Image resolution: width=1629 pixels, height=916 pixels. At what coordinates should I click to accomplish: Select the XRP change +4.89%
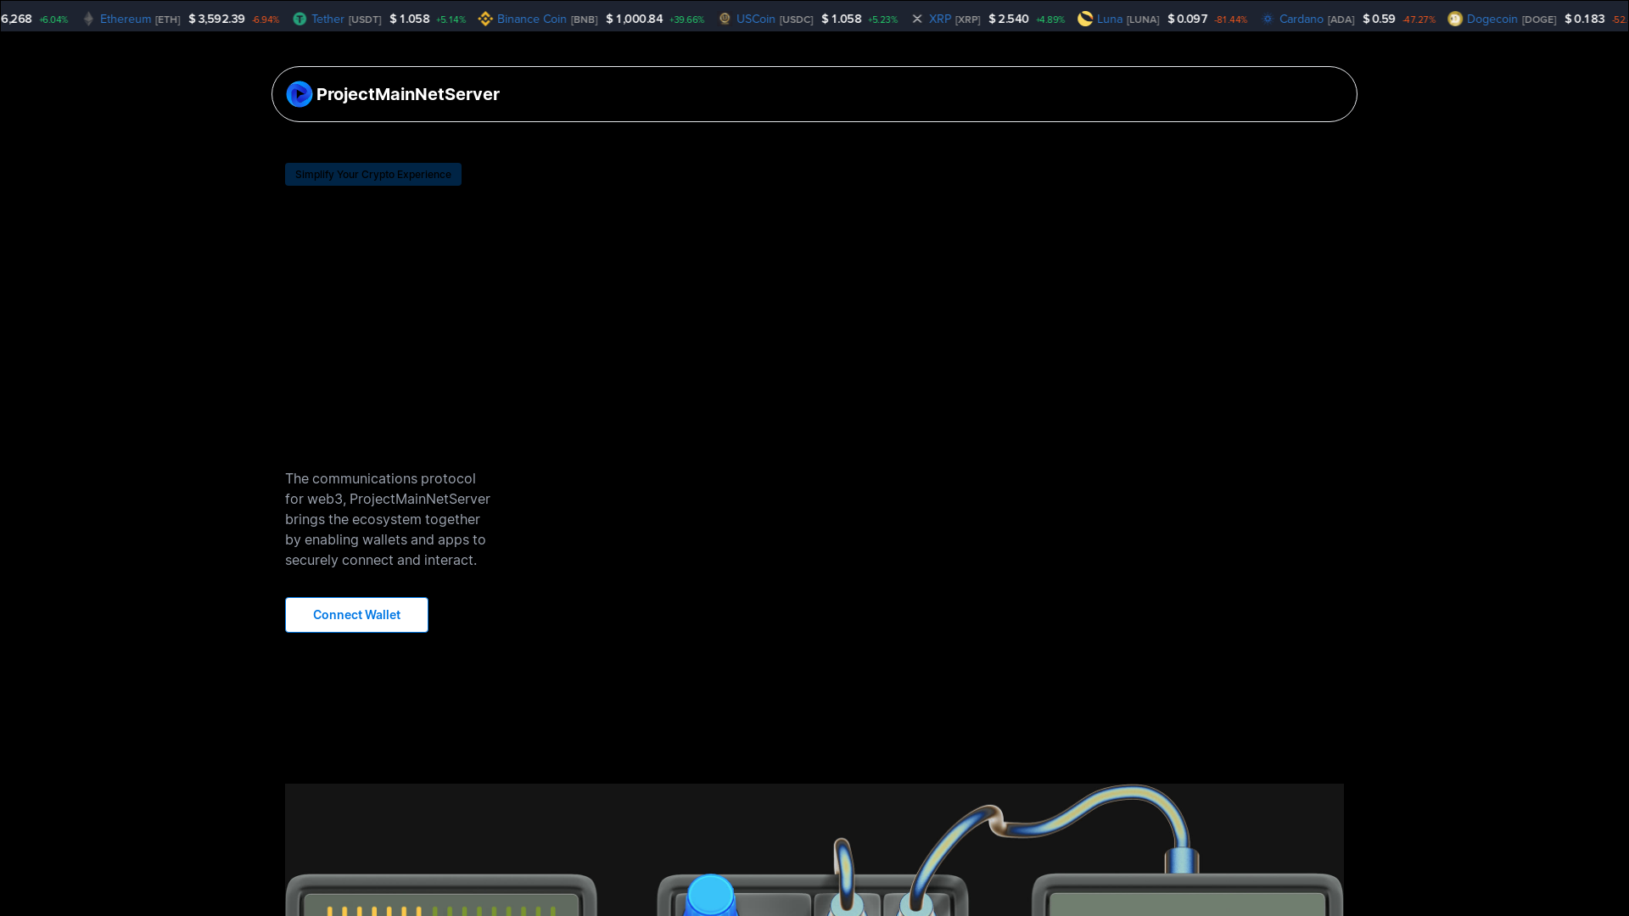tap(1050, 20)
